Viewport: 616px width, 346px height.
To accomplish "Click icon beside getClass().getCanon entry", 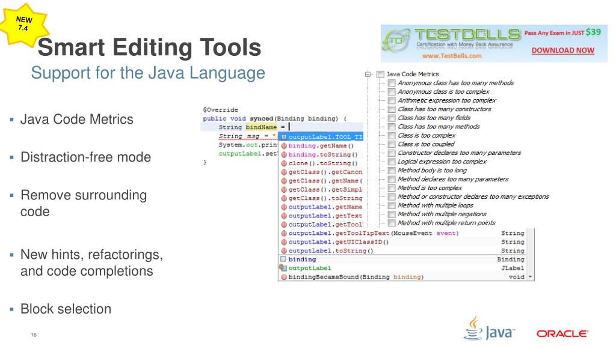I will 284,172.
